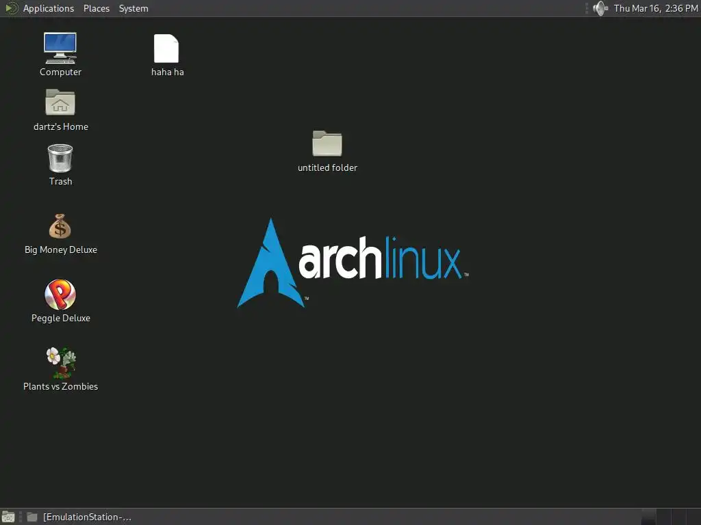This screenshot has width=701, height=525.
Task: Select the Big Money Deluxe launcher
Action: point(60,226)
